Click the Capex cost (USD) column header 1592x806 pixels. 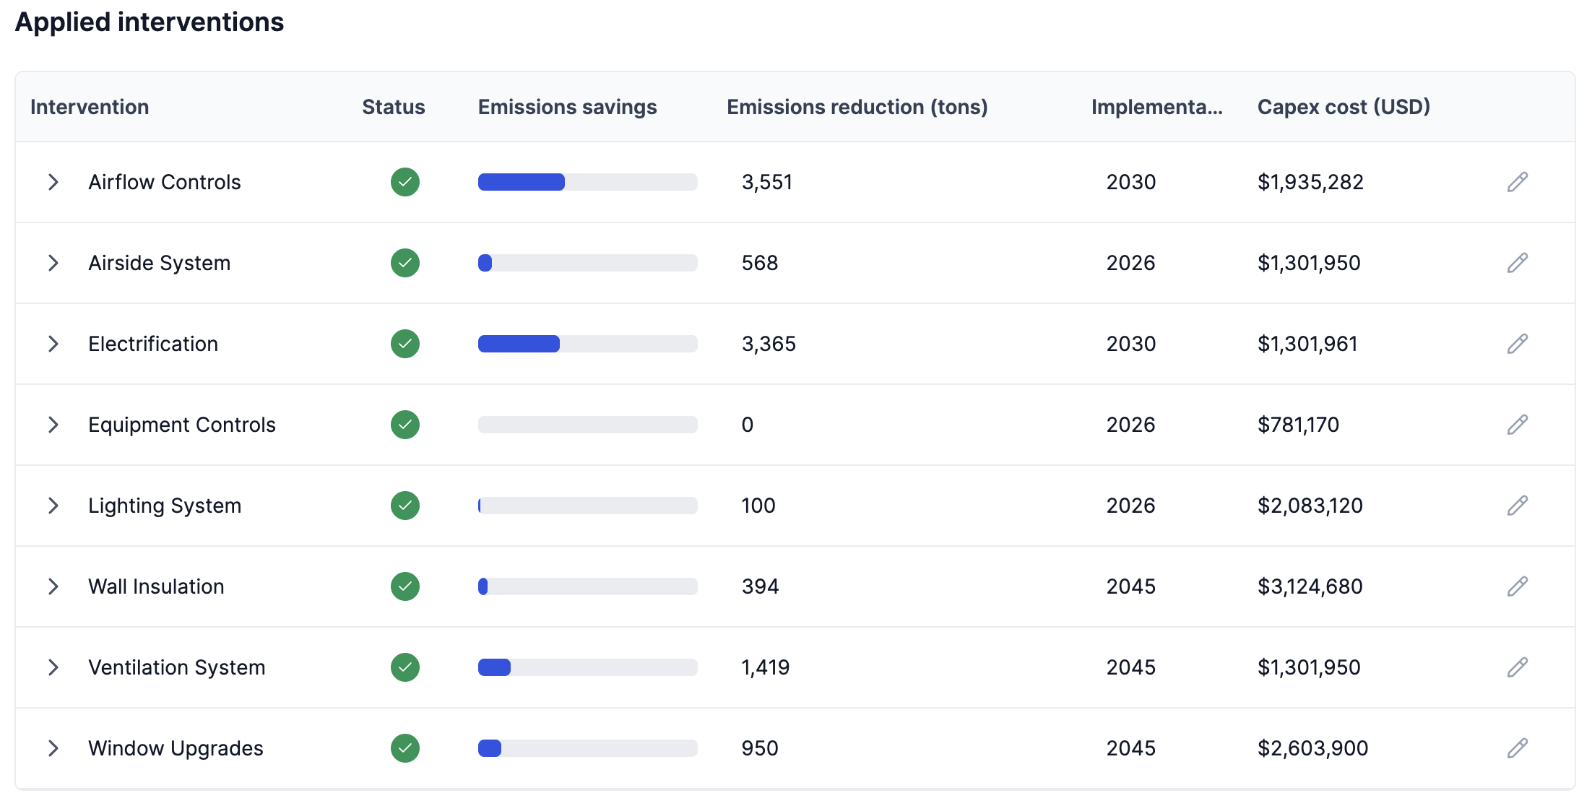[x=1344, y=107]
